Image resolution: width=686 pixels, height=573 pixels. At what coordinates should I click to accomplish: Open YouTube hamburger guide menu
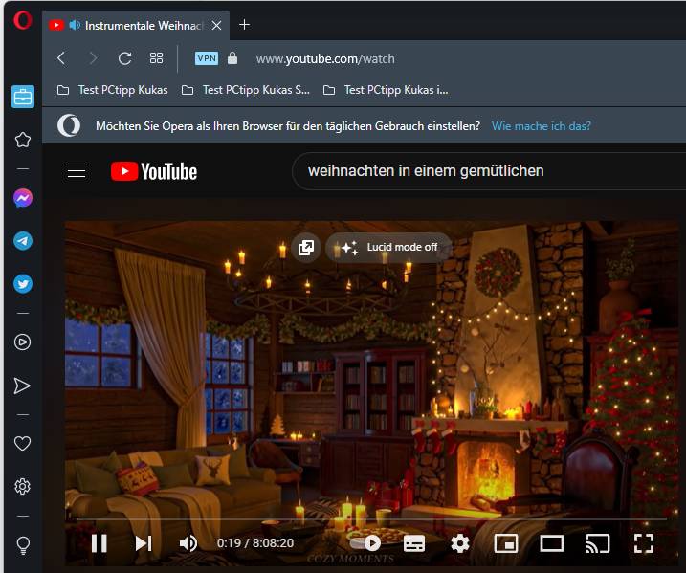tap(77, 171)
